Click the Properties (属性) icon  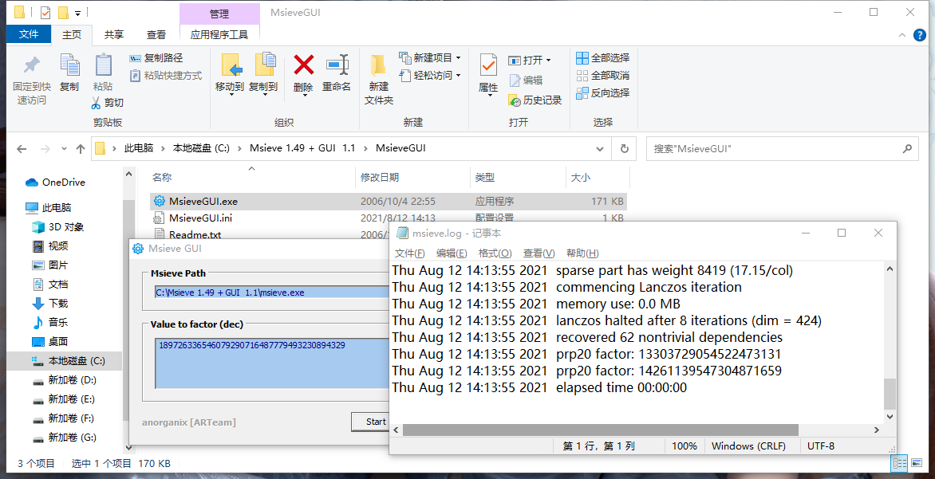[x=488, y=65]
